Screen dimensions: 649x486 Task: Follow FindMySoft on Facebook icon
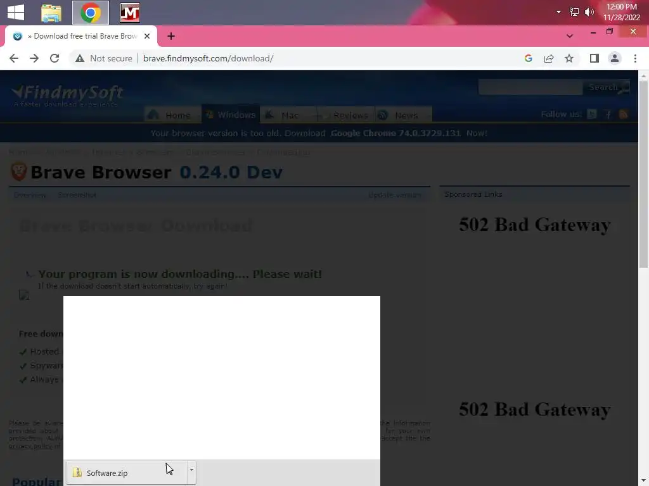(608, 115)
